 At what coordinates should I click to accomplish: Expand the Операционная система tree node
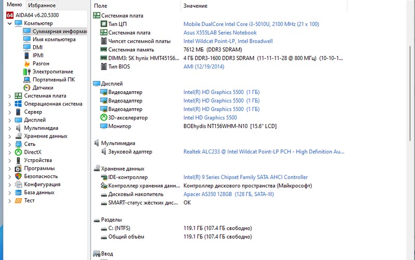coord(9,104)
